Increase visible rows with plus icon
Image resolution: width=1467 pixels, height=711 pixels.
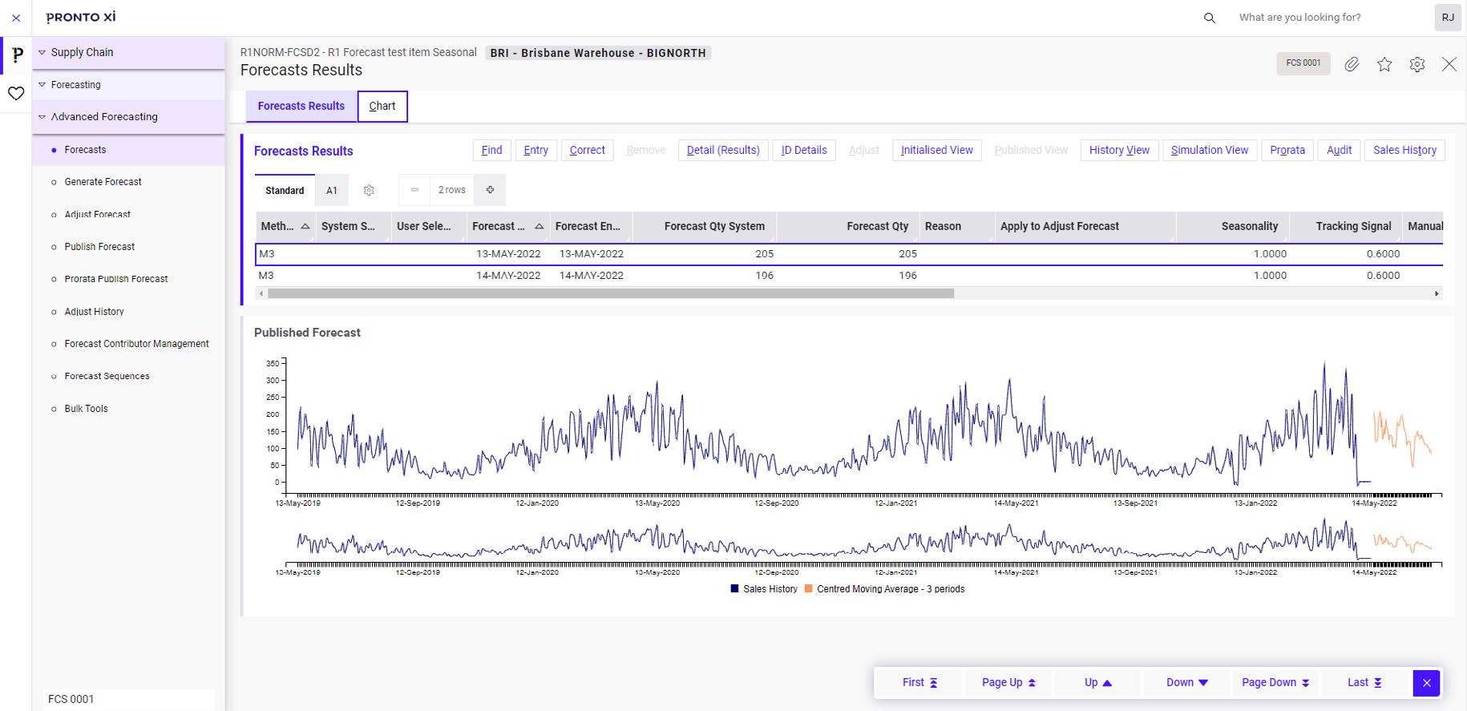[490, 190]
